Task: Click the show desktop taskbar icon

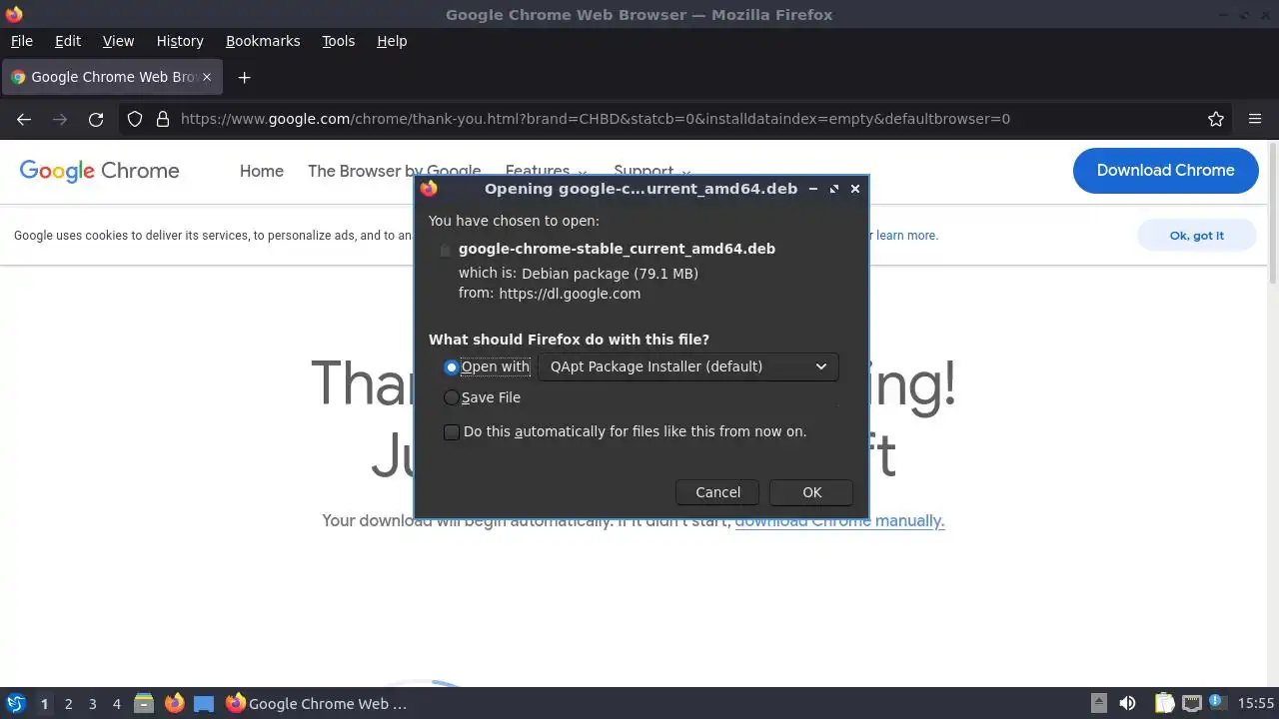Action: (204, 704)
